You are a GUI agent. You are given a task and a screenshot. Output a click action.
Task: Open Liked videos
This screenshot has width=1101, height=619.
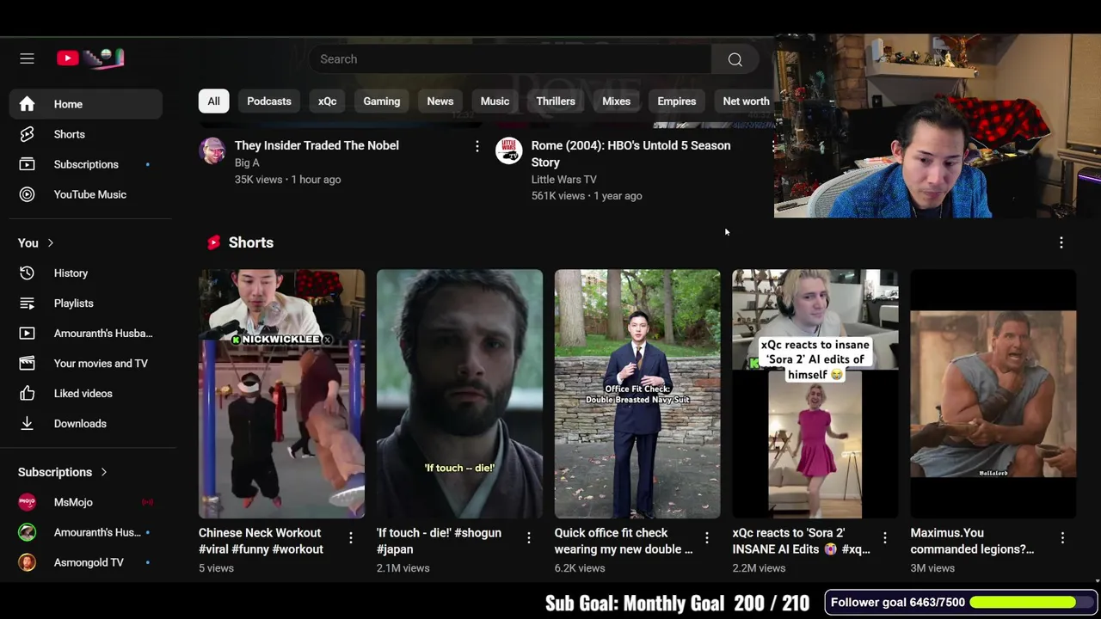point(86,394)
